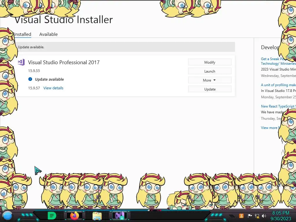Click the blue Update available info icon

(30, 79)
